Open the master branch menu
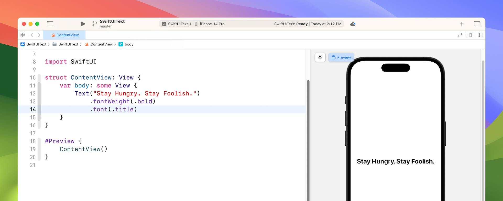 point(106,26)
